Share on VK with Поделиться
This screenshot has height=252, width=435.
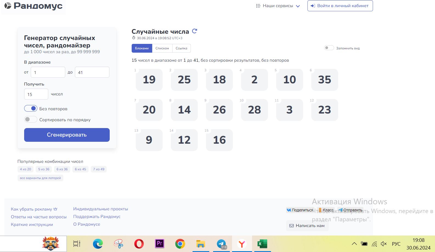click(x=300, y=210)
